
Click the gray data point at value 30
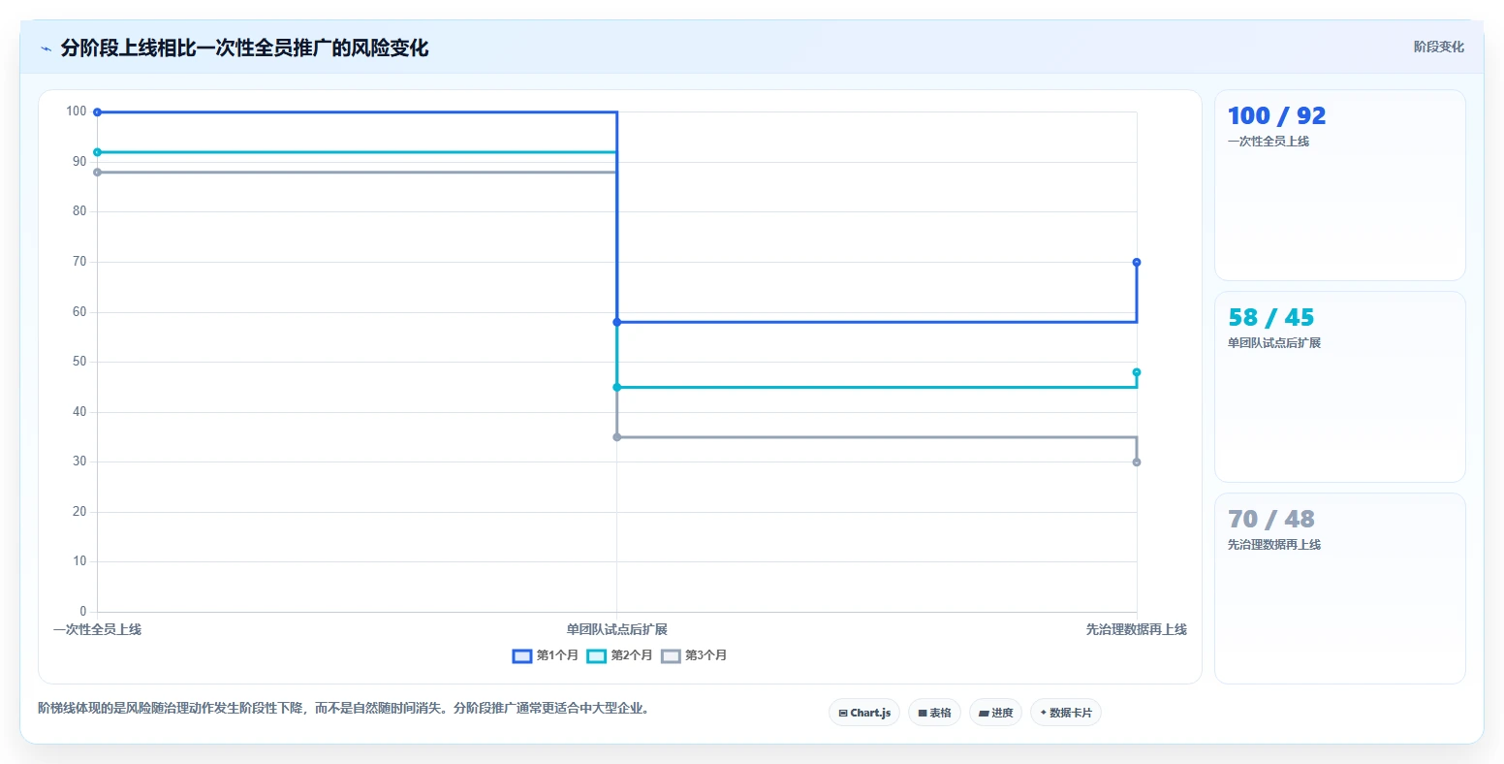point(1137,462)
